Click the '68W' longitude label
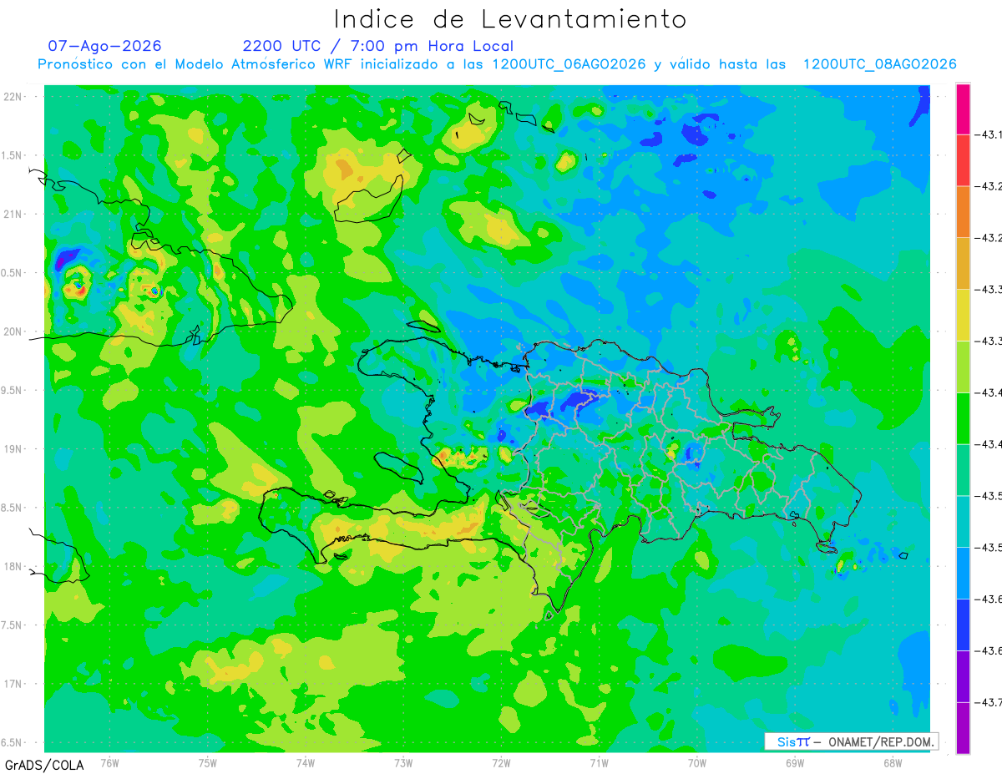 (893, 762)
